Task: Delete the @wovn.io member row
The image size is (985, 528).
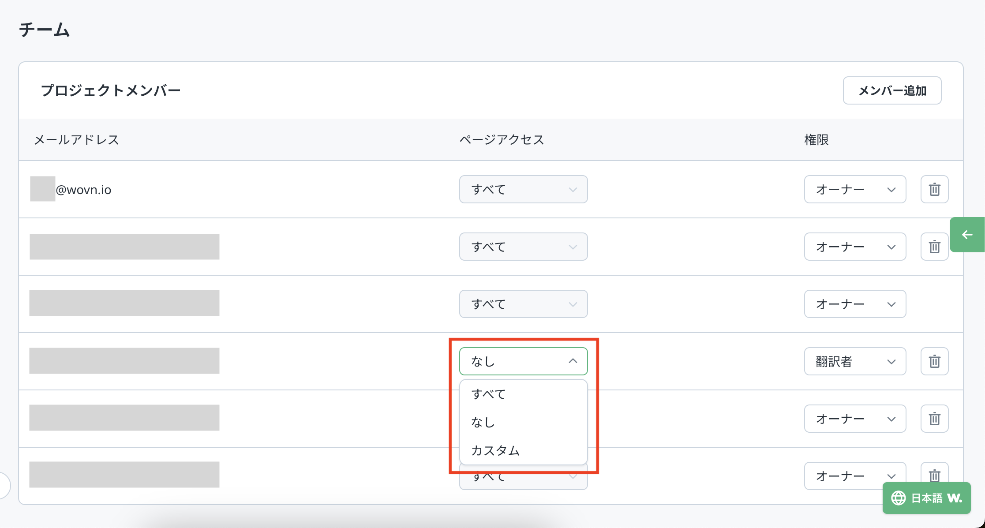Action: [934, 189]
